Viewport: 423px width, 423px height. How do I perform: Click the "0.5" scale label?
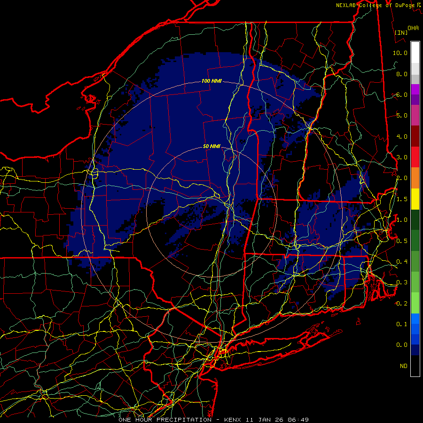point(402,241)
